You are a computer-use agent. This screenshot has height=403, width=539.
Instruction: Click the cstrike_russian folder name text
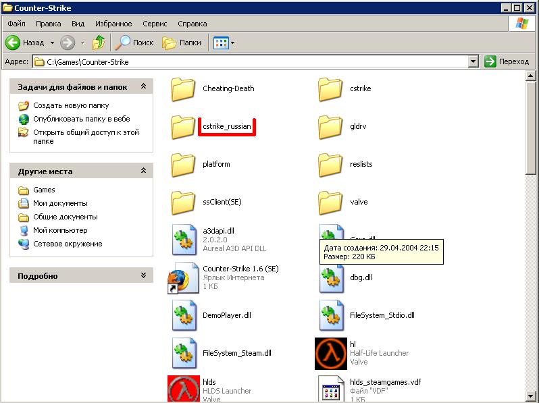click(226, 126)
